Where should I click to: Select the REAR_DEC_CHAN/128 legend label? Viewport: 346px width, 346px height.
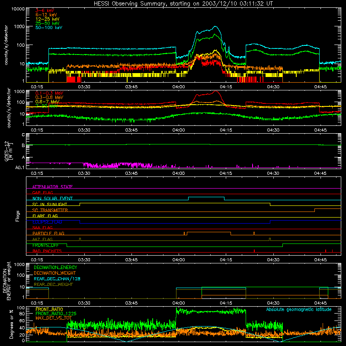pyautogui.click(x=57, y=279)
